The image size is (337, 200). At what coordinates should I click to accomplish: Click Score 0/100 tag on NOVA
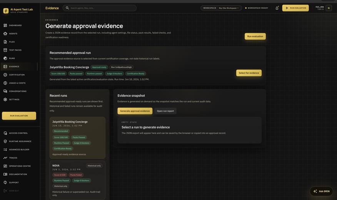coord(60,175)
